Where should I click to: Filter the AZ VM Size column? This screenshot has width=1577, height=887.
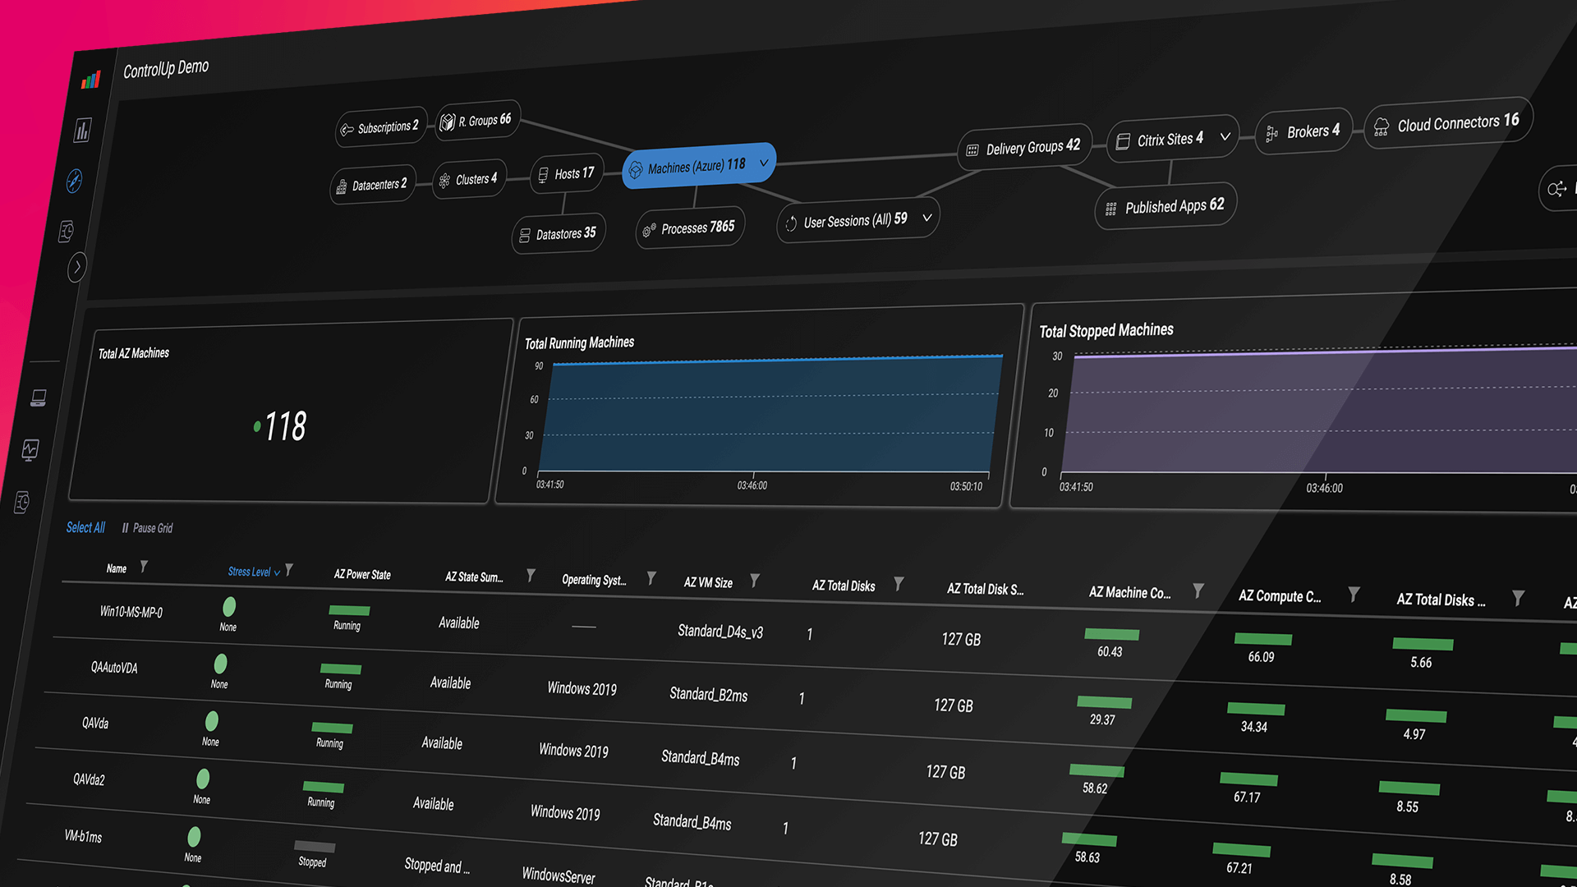(755, 581)
